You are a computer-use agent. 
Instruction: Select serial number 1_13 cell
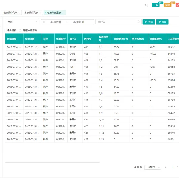tap(101, 139)
